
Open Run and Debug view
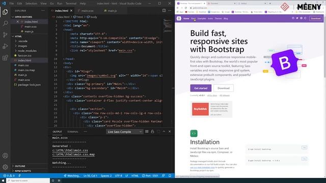[5, 46]
